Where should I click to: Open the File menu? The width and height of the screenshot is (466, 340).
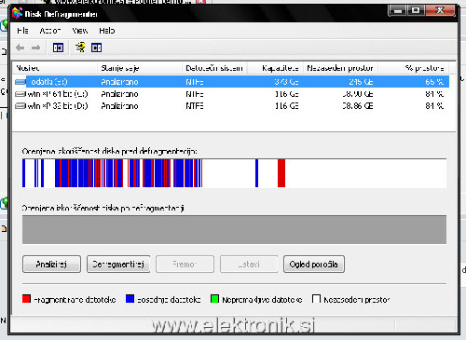click(22, 31)
